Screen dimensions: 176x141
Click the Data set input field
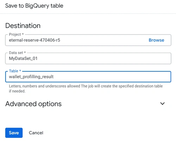pos(88,58)
